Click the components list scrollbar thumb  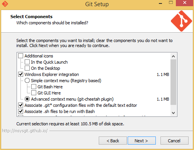click(x=173, y=82)
